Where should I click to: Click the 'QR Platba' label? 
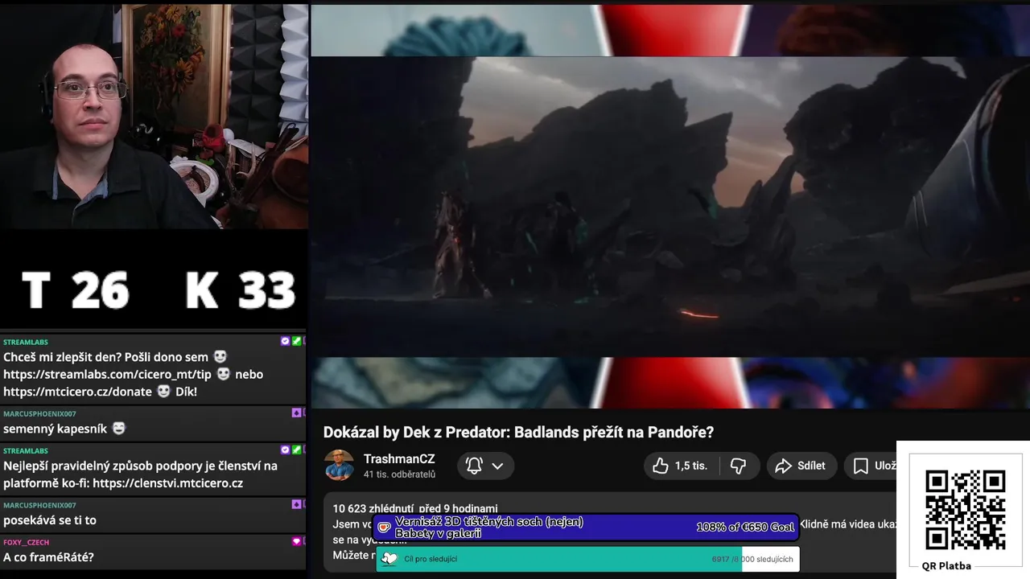[x=946, y=565]
